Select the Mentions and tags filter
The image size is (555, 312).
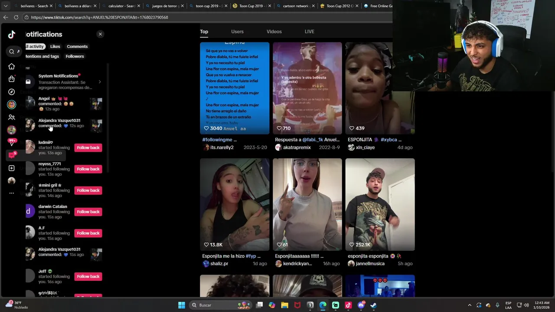(x=42, y=56)
